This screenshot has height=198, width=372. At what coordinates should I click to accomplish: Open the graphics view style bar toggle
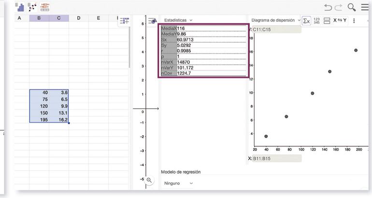[x=153, y=21]
